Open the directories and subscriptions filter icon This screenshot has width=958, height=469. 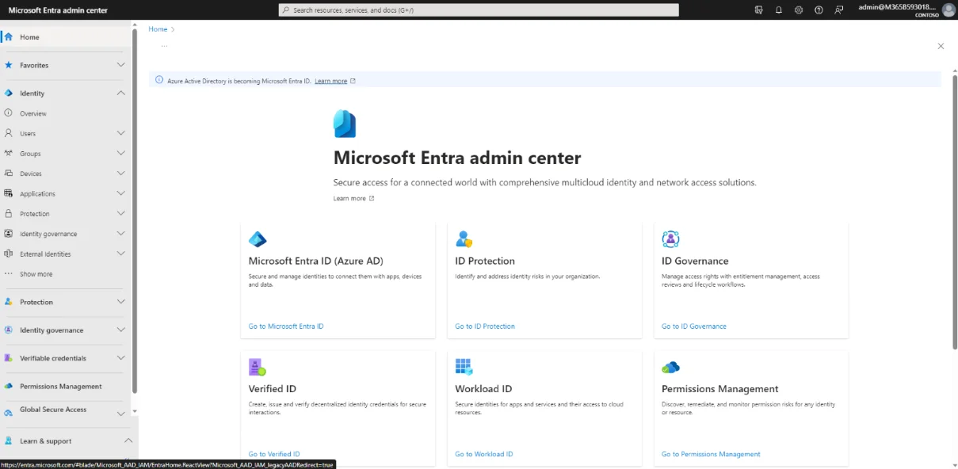(759, 10)
